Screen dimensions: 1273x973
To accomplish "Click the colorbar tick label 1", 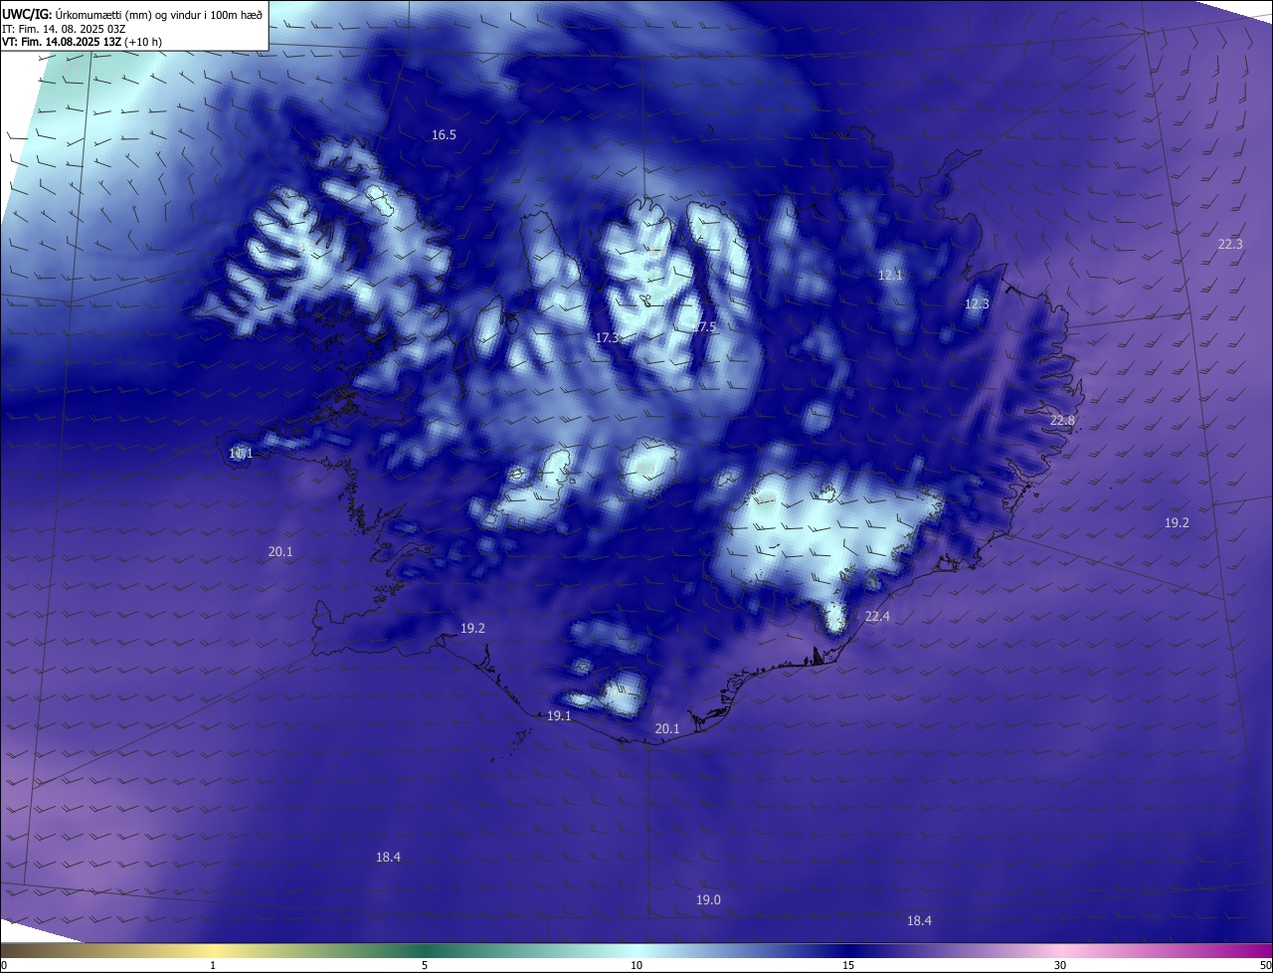I will point(213,965).
